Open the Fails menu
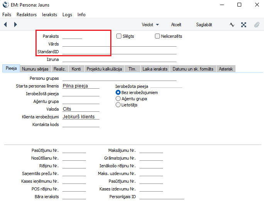The height and width of the screenshot is (202, 264). click(7, 14)
